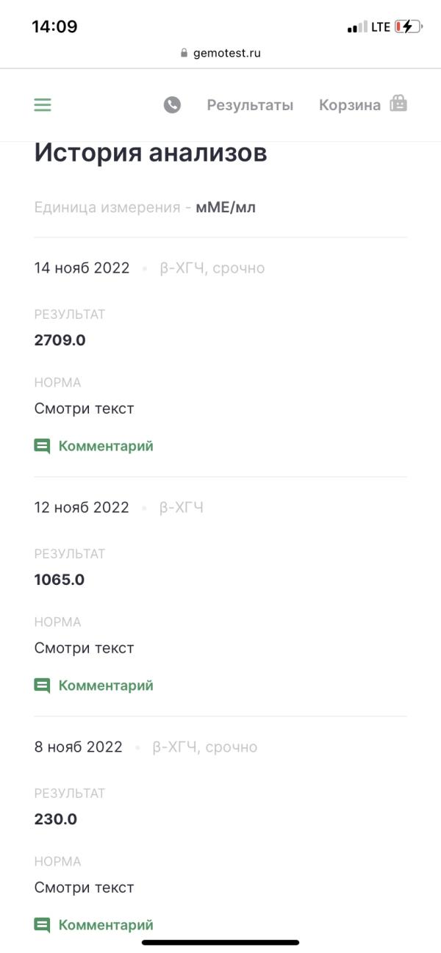
Task: Tap the gemotest.ru address bar
Action: tap(220, 53)
